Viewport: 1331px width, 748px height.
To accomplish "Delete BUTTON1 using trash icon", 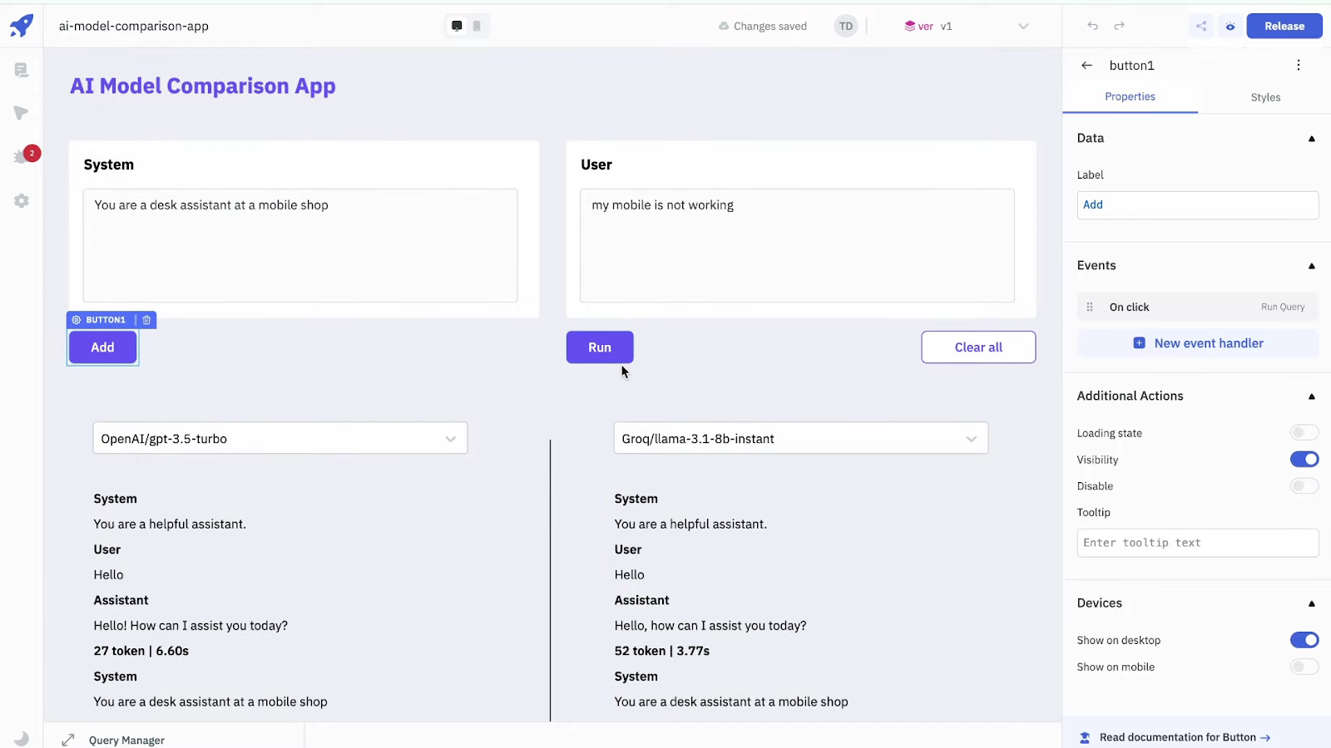I will [146, 320].
